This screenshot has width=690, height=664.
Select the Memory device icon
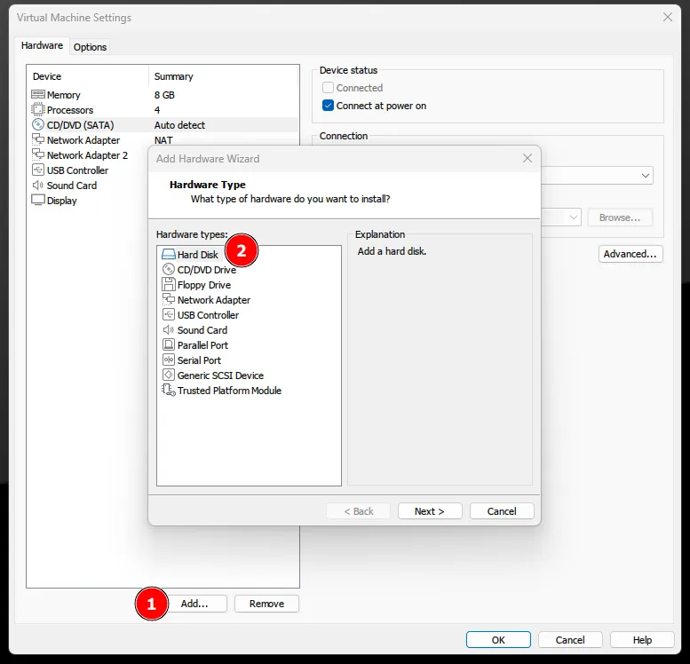tap(38, 95)
